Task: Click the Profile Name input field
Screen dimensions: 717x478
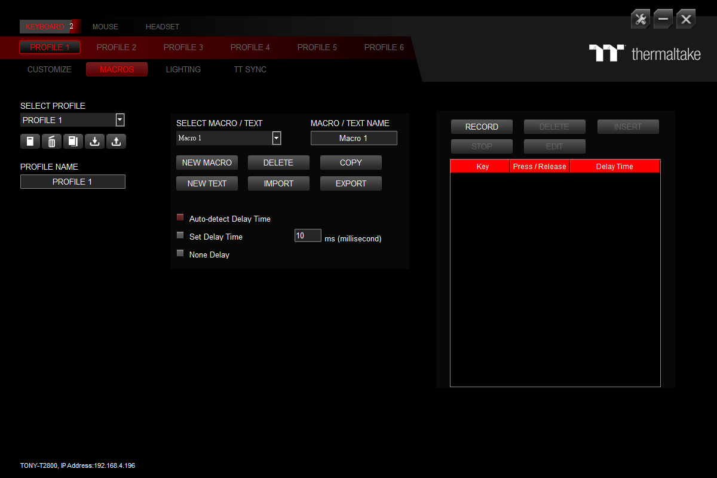Action: click(x=73, y=182)
